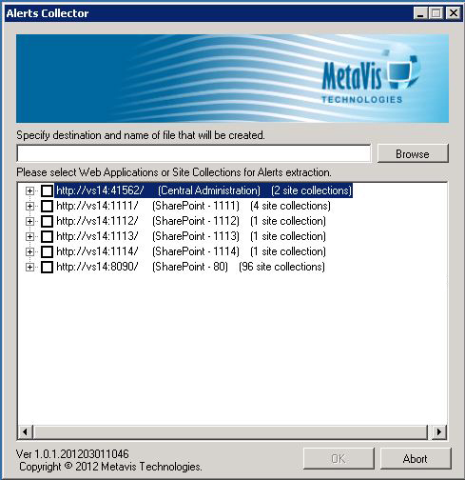Viewport: 465px width, 480px height.
Task: Tick the checkbox for http://vs14:1112/
Action: coord(47,221)
